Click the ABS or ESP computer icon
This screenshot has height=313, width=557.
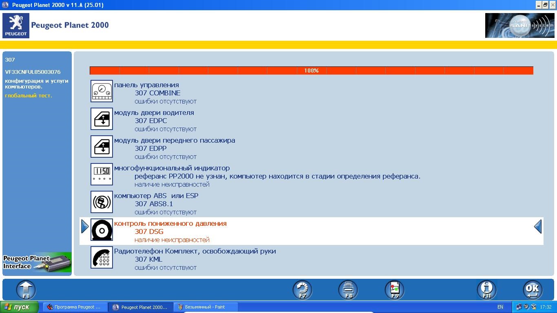(102, 202)
